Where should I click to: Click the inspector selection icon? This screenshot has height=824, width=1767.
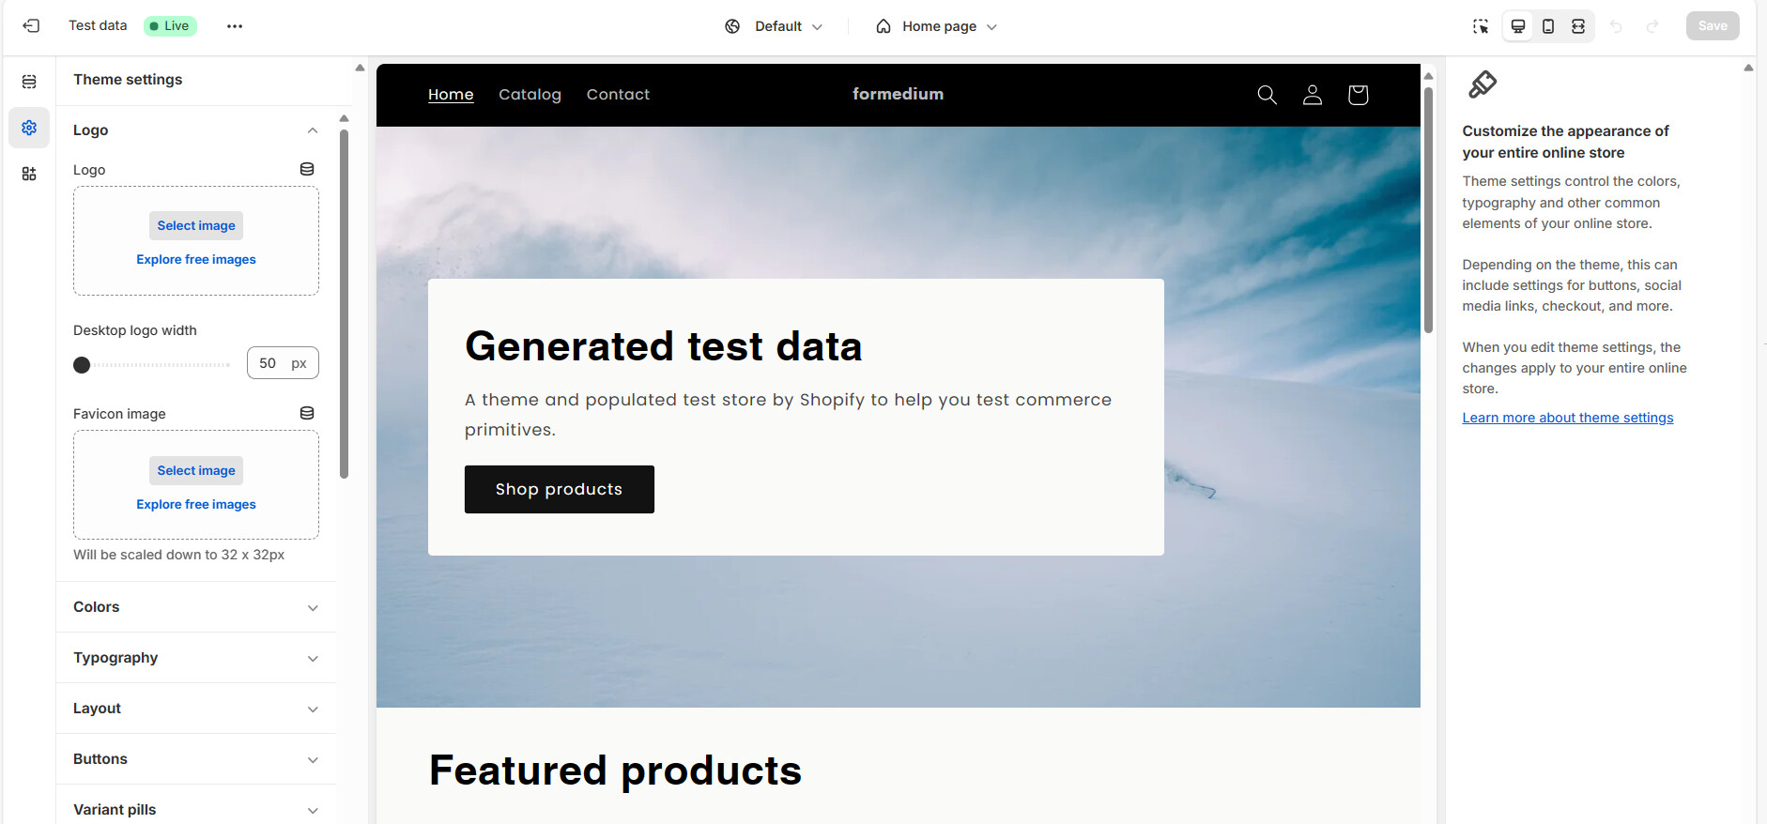tap(1481, 26)
